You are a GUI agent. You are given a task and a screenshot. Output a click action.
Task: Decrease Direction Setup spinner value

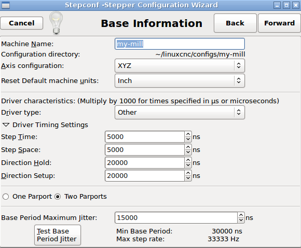coord(188,178)
